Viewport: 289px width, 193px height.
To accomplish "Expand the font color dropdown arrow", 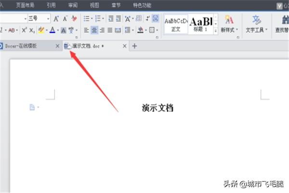I will (58, 30).
